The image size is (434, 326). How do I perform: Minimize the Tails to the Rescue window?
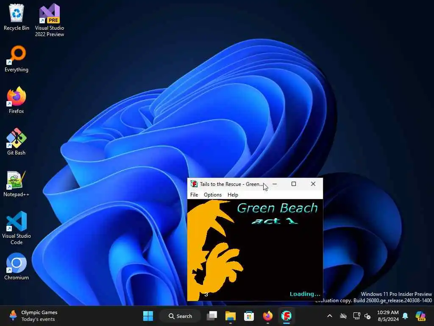tap(275, 184)
